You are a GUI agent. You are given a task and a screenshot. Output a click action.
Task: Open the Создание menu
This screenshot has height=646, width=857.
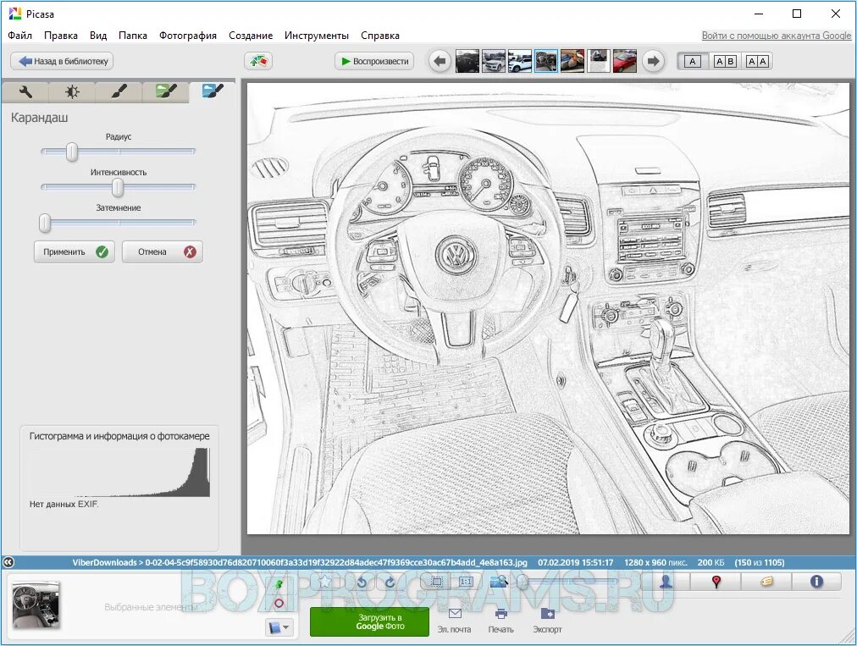(251, 36)
